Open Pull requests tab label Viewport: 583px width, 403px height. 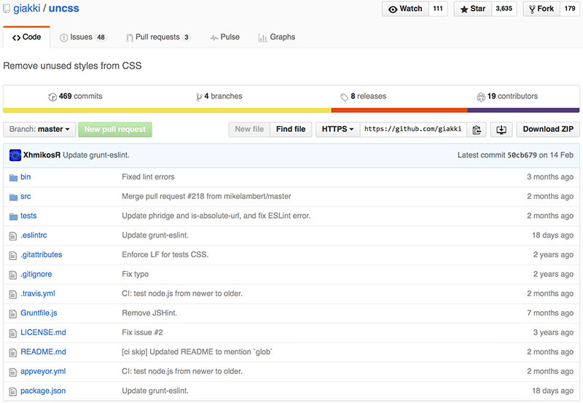click(x=157, y=37)
